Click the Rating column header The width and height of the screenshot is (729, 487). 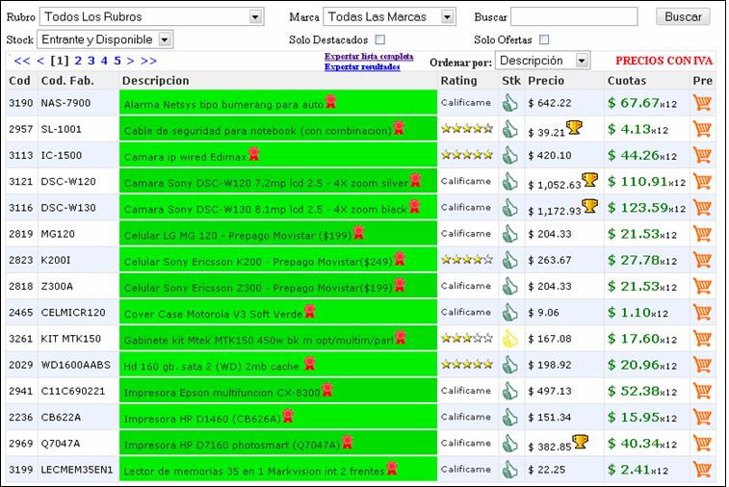(x=458, y=81)
